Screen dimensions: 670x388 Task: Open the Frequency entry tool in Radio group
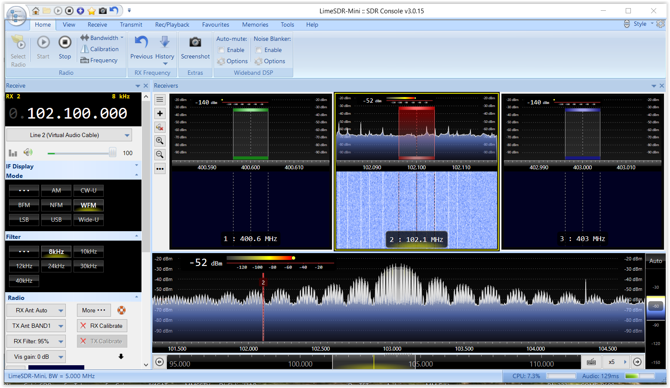click(99, 60)
